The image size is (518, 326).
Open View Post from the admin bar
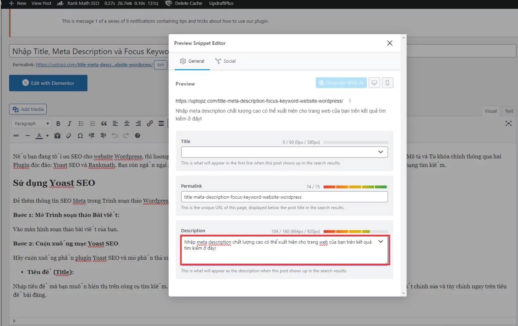41,3
